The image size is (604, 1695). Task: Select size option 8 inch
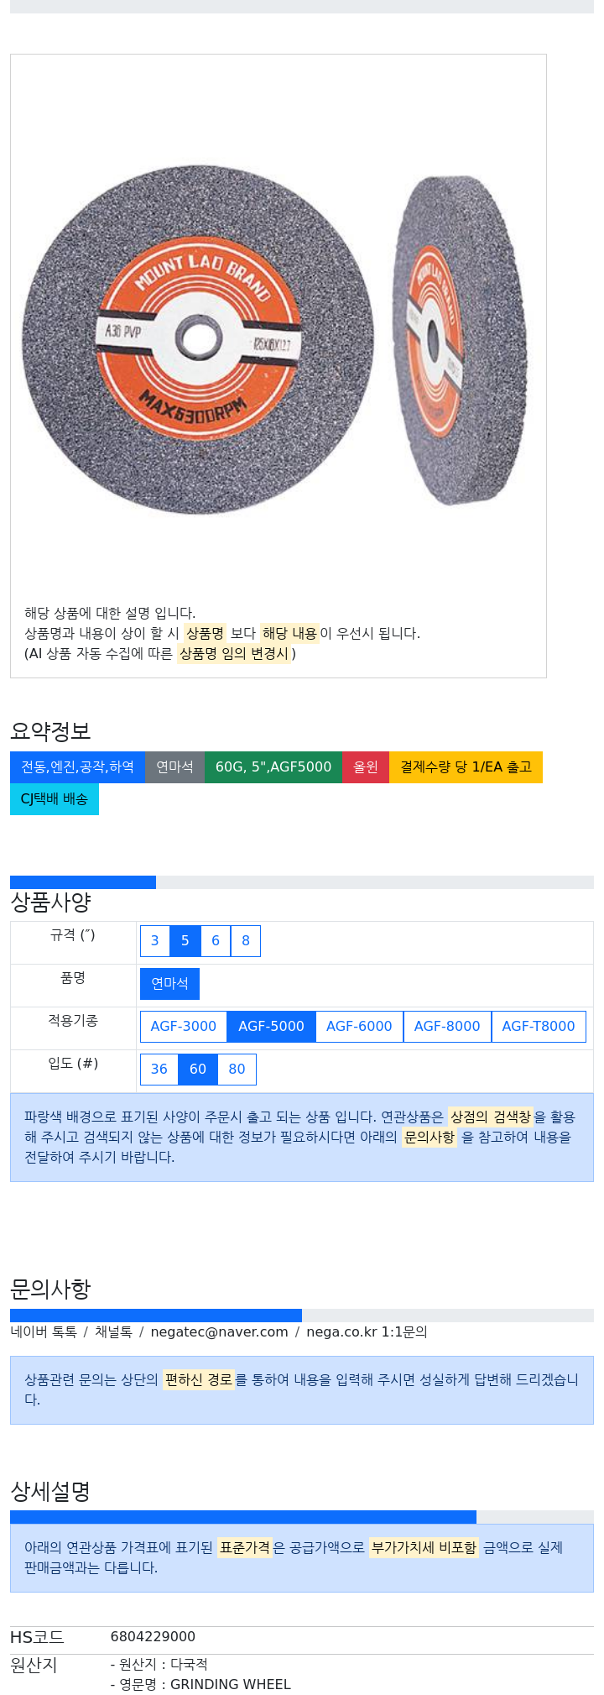click(246, 941)
